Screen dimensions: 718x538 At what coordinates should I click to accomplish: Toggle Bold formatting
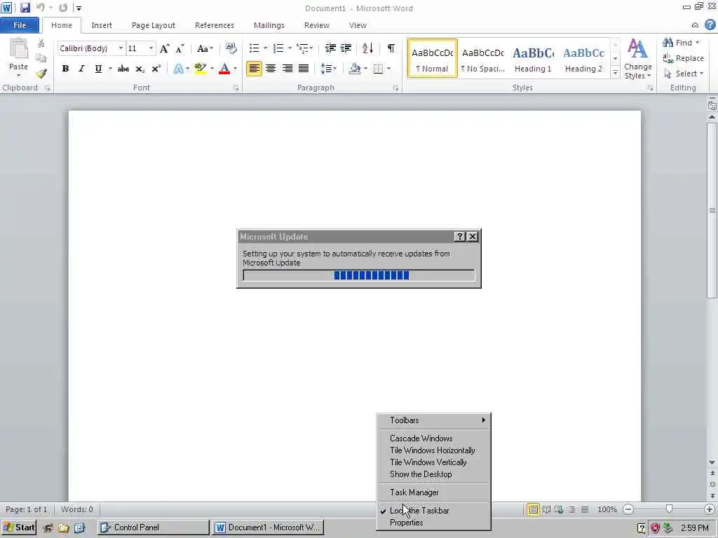65,69
